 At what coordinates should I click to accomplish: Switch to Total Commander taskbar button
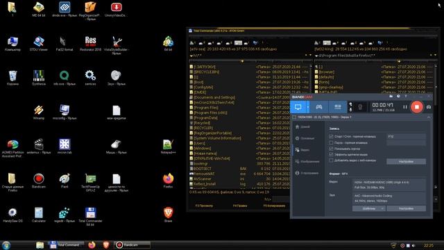[66, 245]
